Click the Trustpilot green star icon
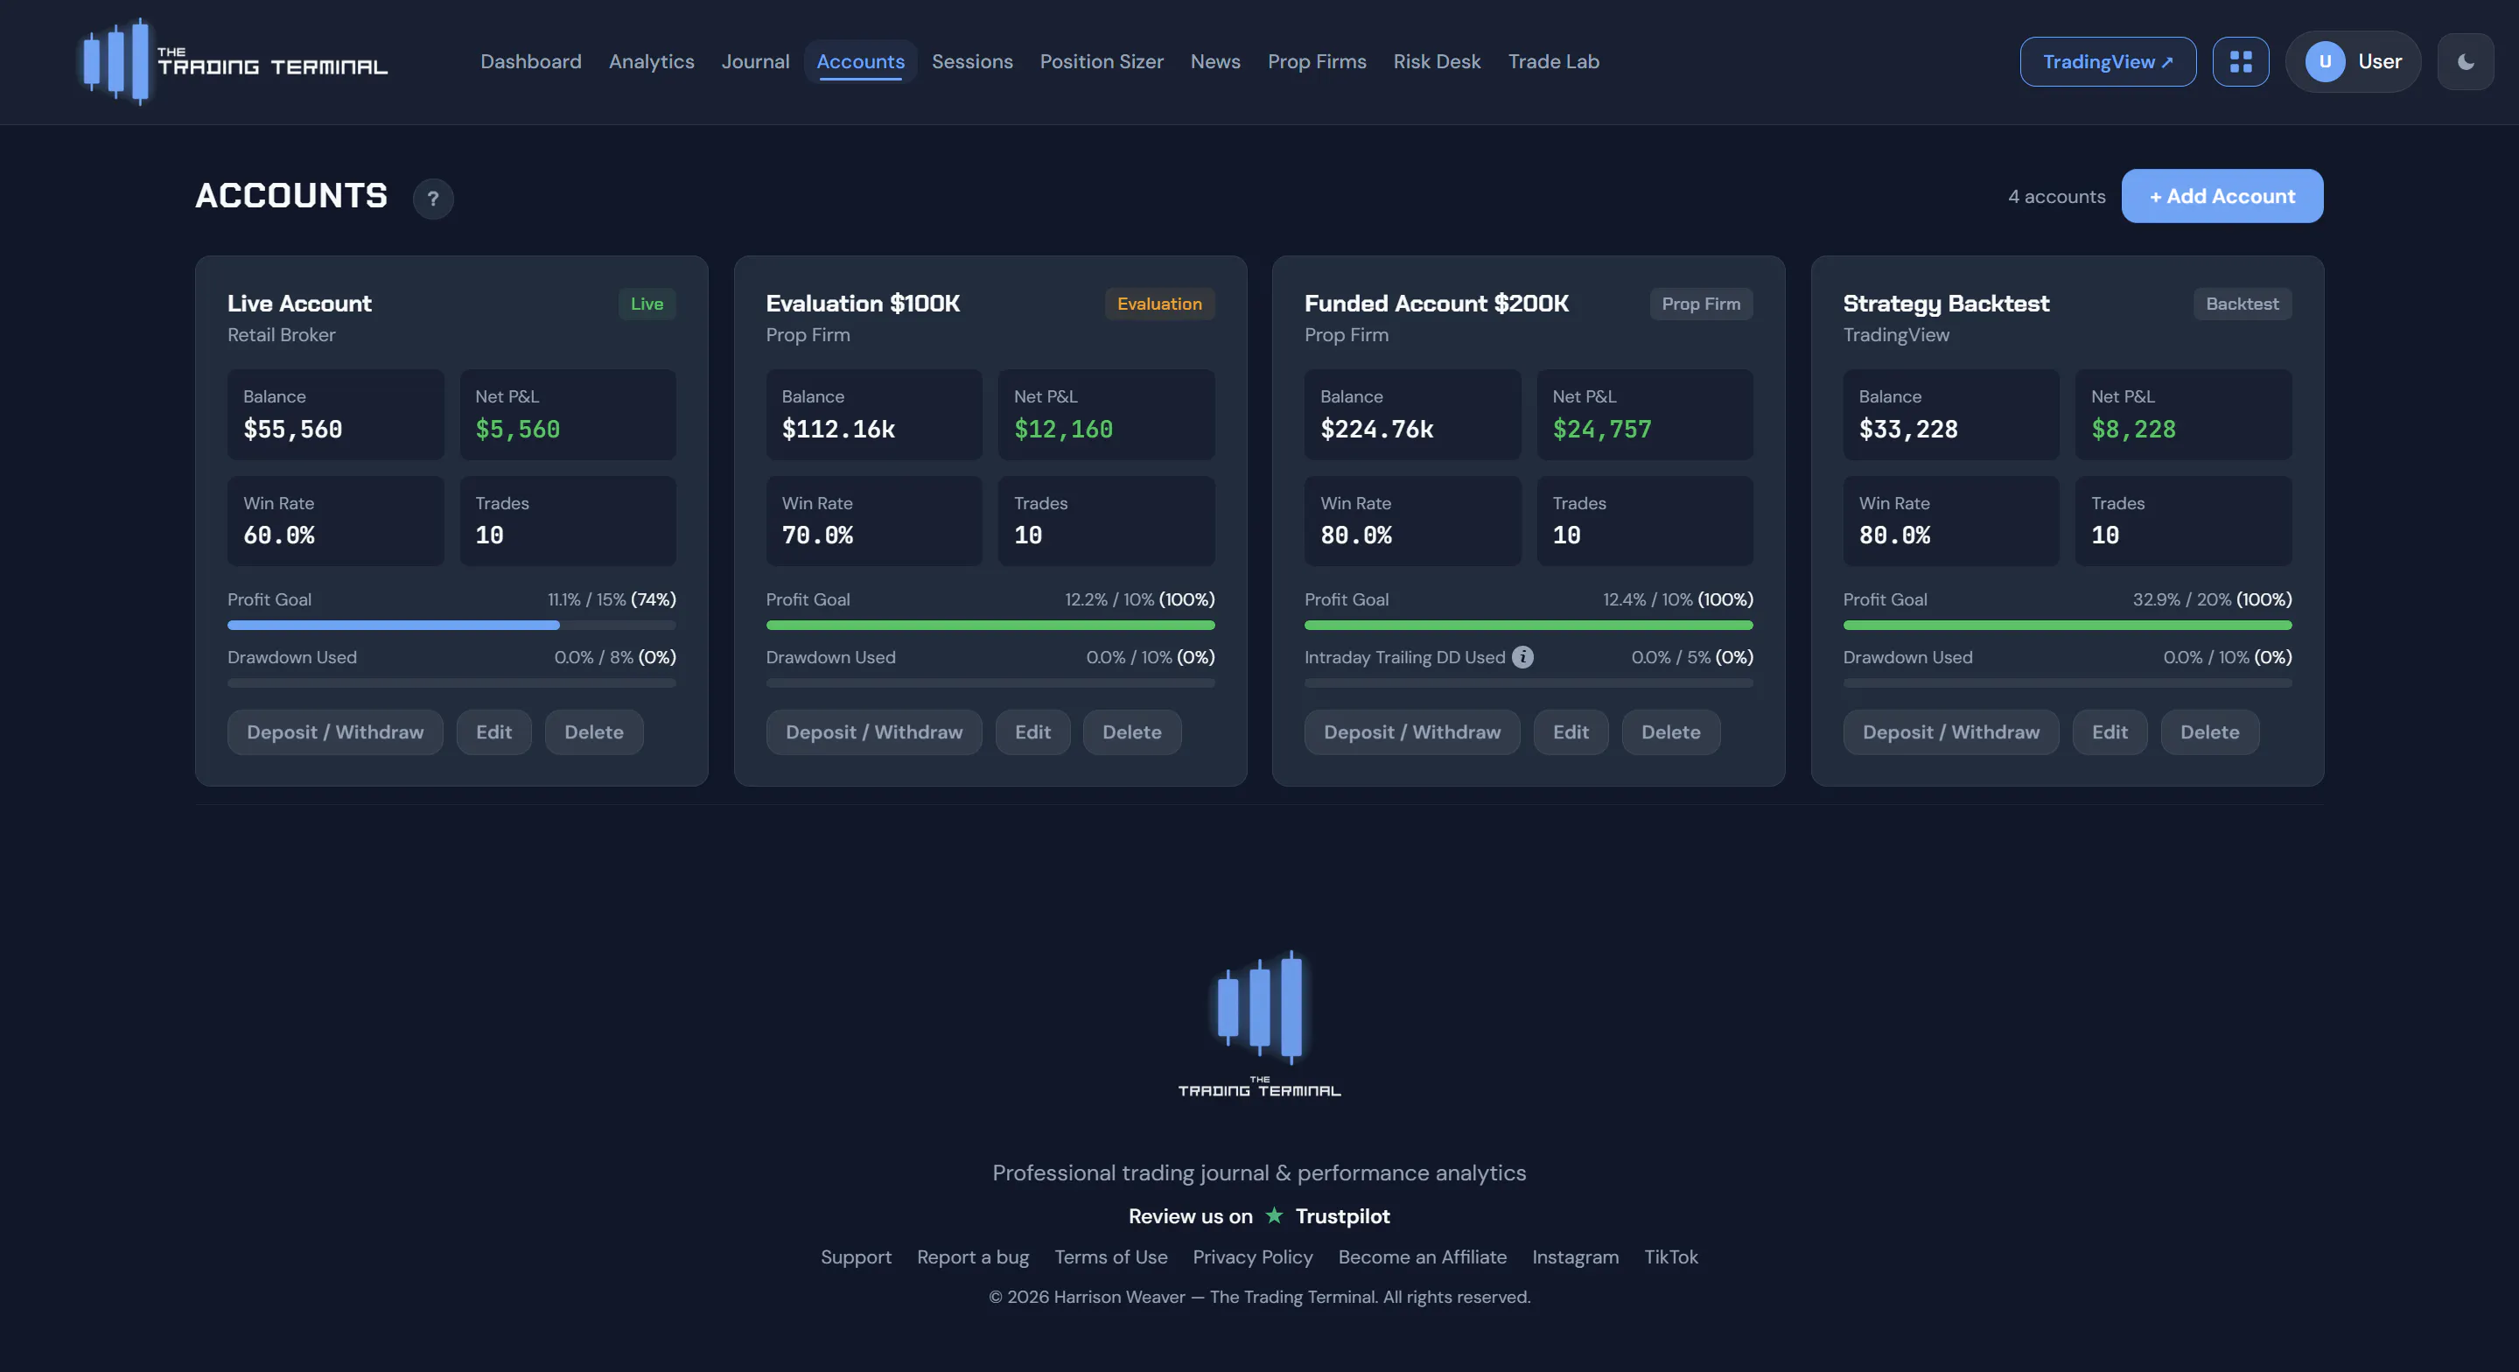 [1273, 1215]
